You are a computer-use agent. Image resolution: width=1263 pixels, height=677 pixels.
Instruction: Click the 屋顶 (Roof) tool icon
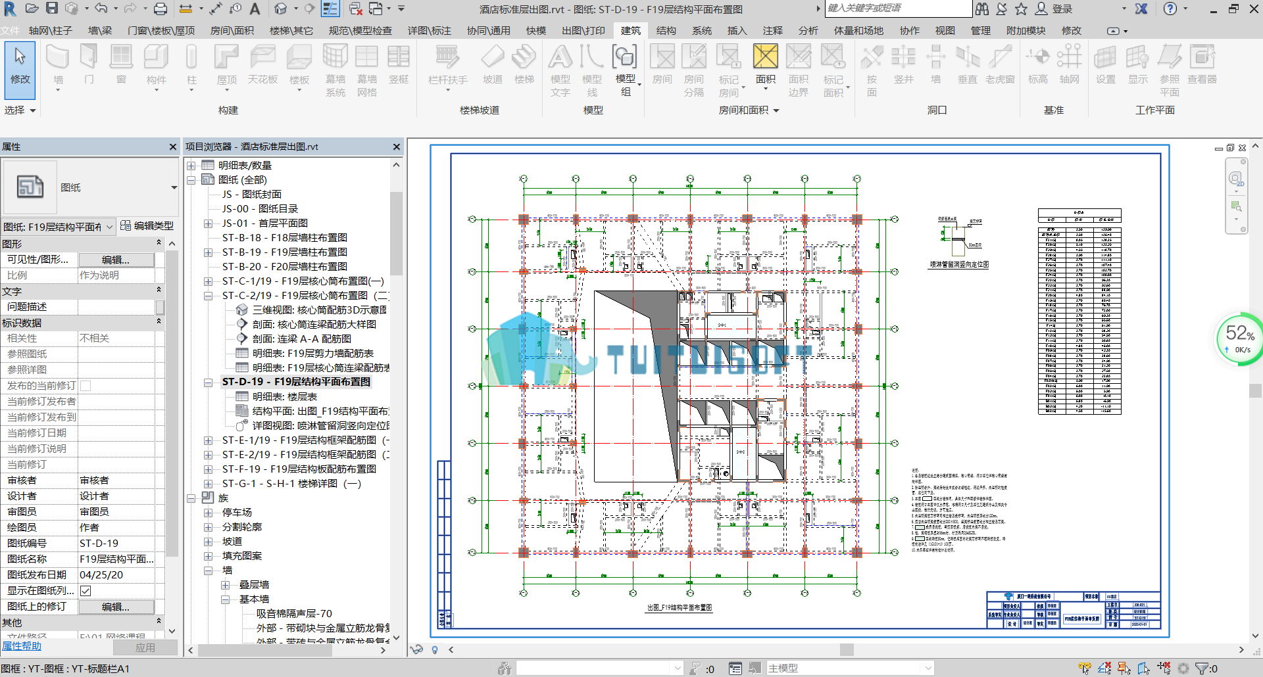(227, 58)
